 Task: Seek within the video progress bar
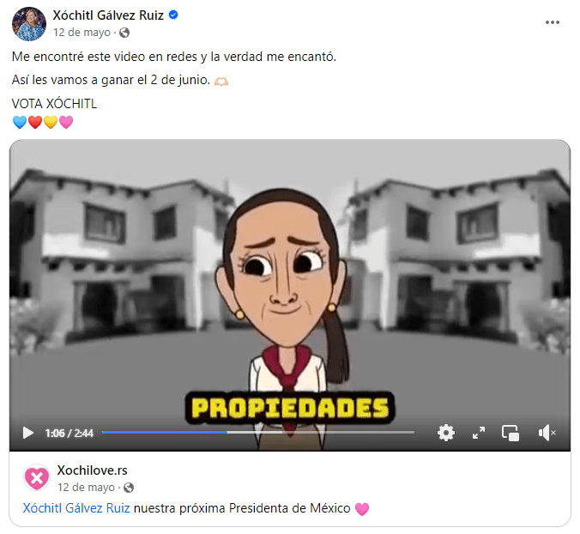pos(257,432)
